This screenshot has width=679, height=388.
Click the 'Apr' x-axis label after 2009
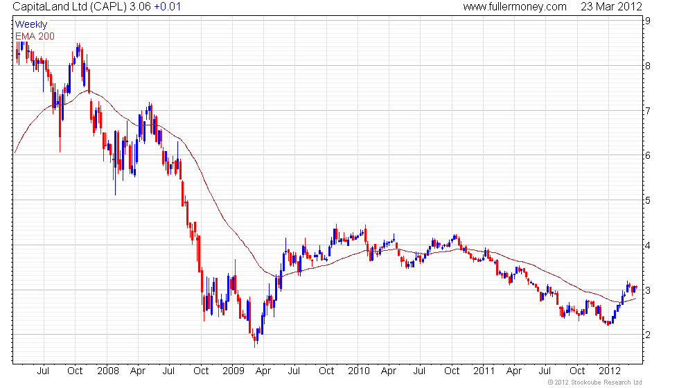pyautogui.click(x=263, y=371)
